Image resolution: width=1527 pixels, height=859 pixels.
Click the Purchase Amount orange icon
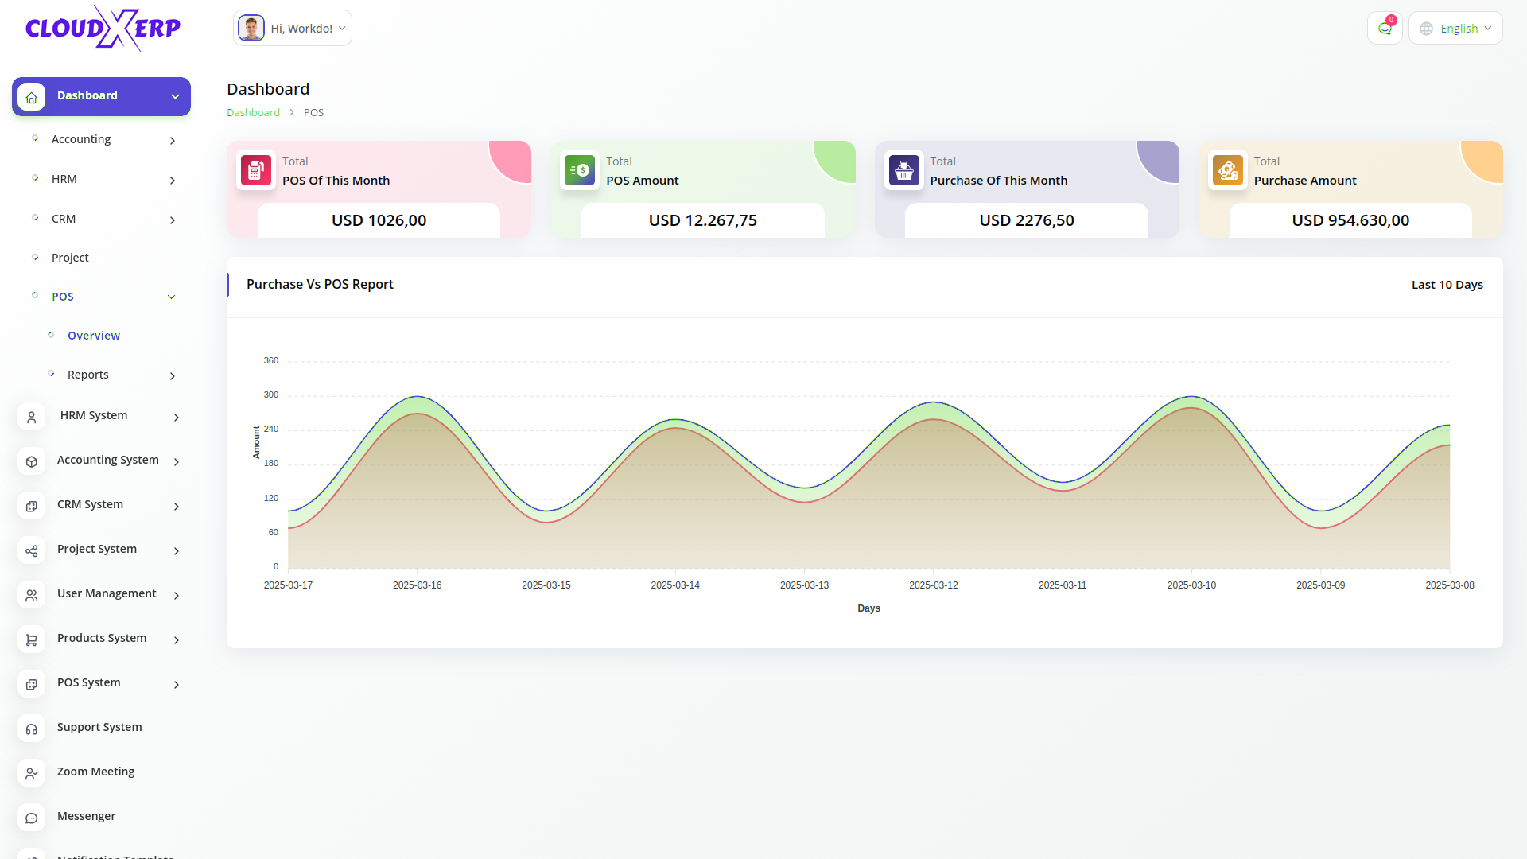click(x=1228, y=170)
